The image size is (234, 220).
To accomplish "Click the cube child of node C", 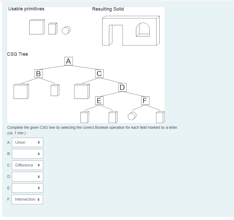I will 81,92.
